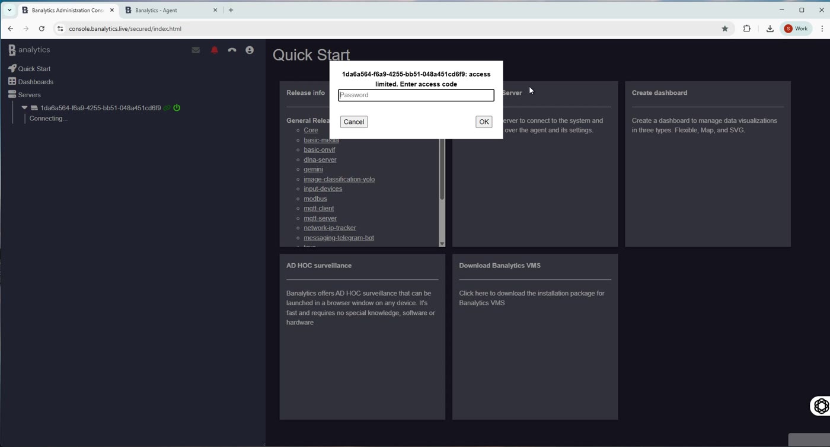Open the tab search dropdown
The height and width of the screenshot is (447, 830).
(x=9, y=10)
